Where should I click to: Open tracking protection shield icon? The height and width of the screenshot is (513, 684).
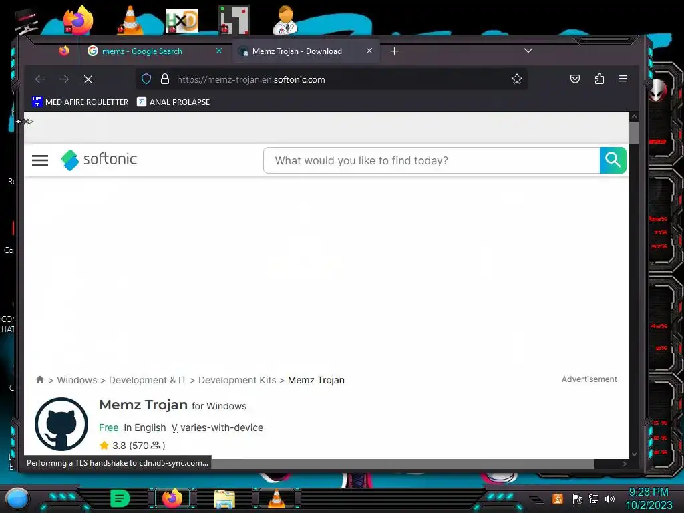146,79
